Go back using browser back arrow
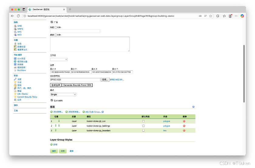Screen dimensions: 255x168 [12, 16]
